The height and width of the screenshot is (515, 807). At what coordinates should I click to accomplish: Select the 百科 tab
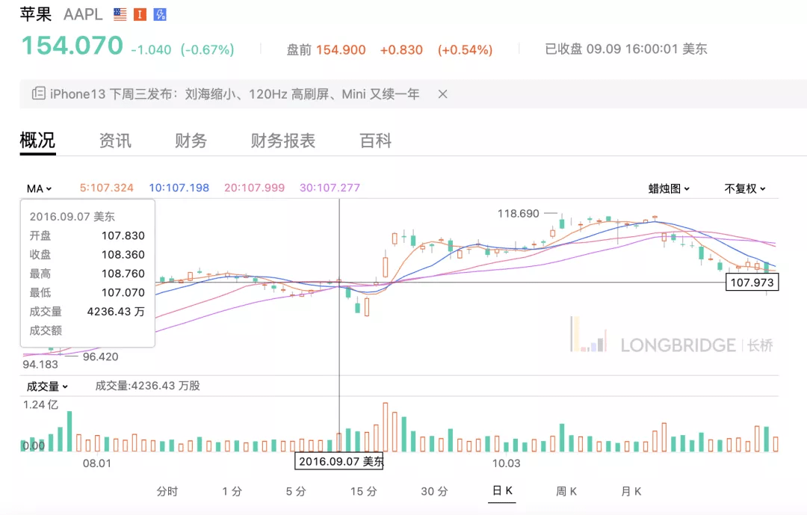[x=376, y=141]
